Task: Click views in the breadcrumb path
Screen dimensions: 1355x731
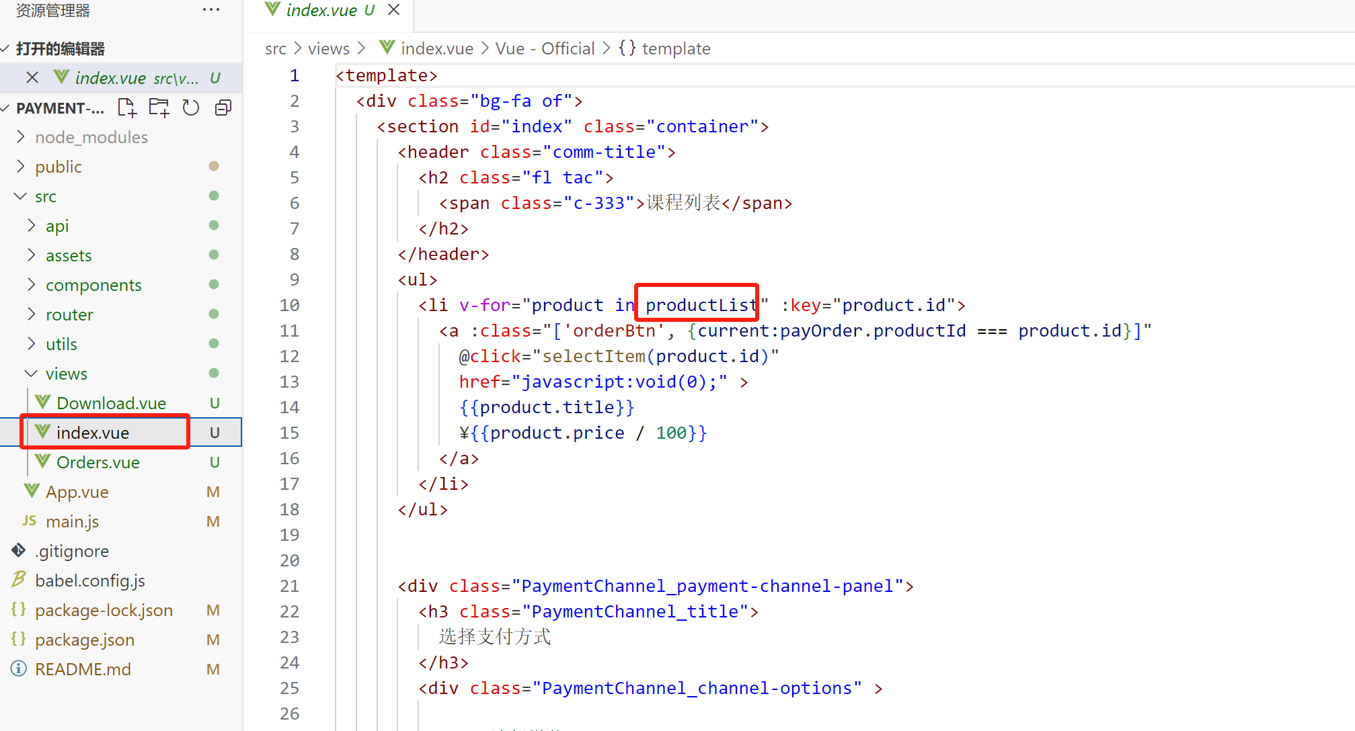Action: 328,48
